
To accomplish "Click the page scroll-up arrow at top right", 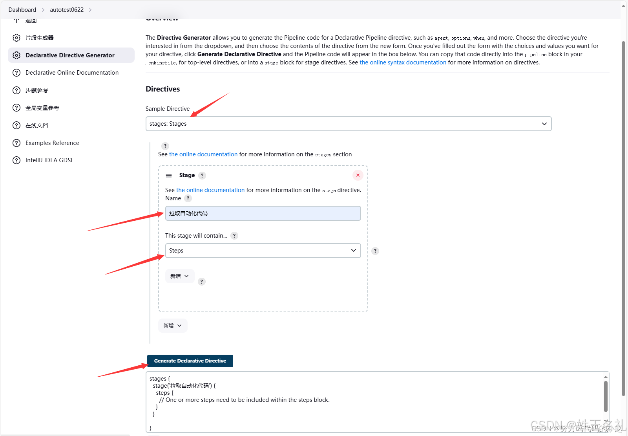I will (624, 5).
